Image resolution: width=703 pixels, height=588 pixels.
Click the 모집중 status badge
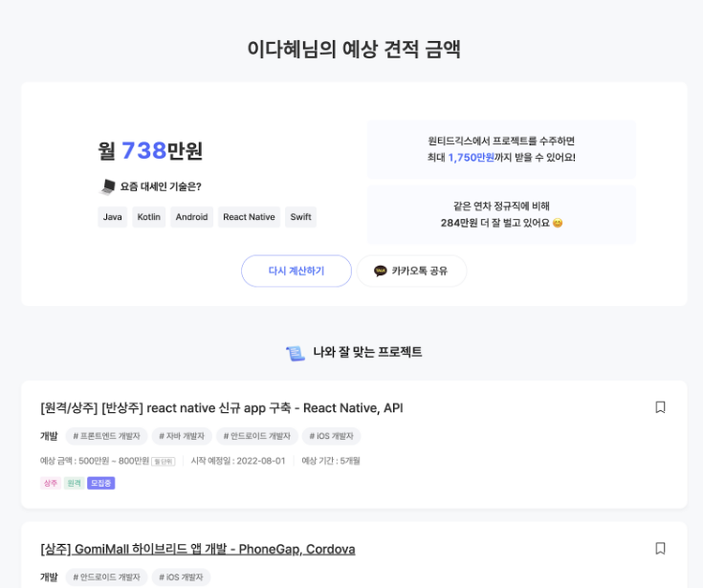[100, 483]
